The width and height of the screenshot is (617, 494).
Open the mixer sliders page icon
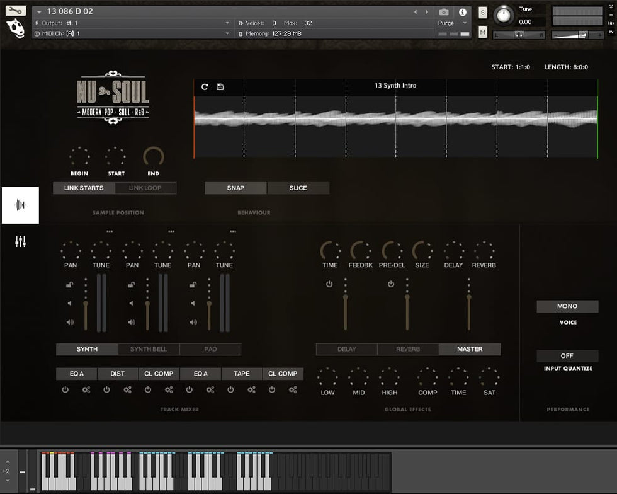(20, 241)
